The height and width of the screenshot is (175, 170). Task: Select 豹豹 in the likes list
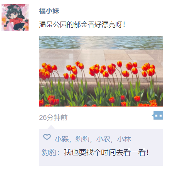82,139
